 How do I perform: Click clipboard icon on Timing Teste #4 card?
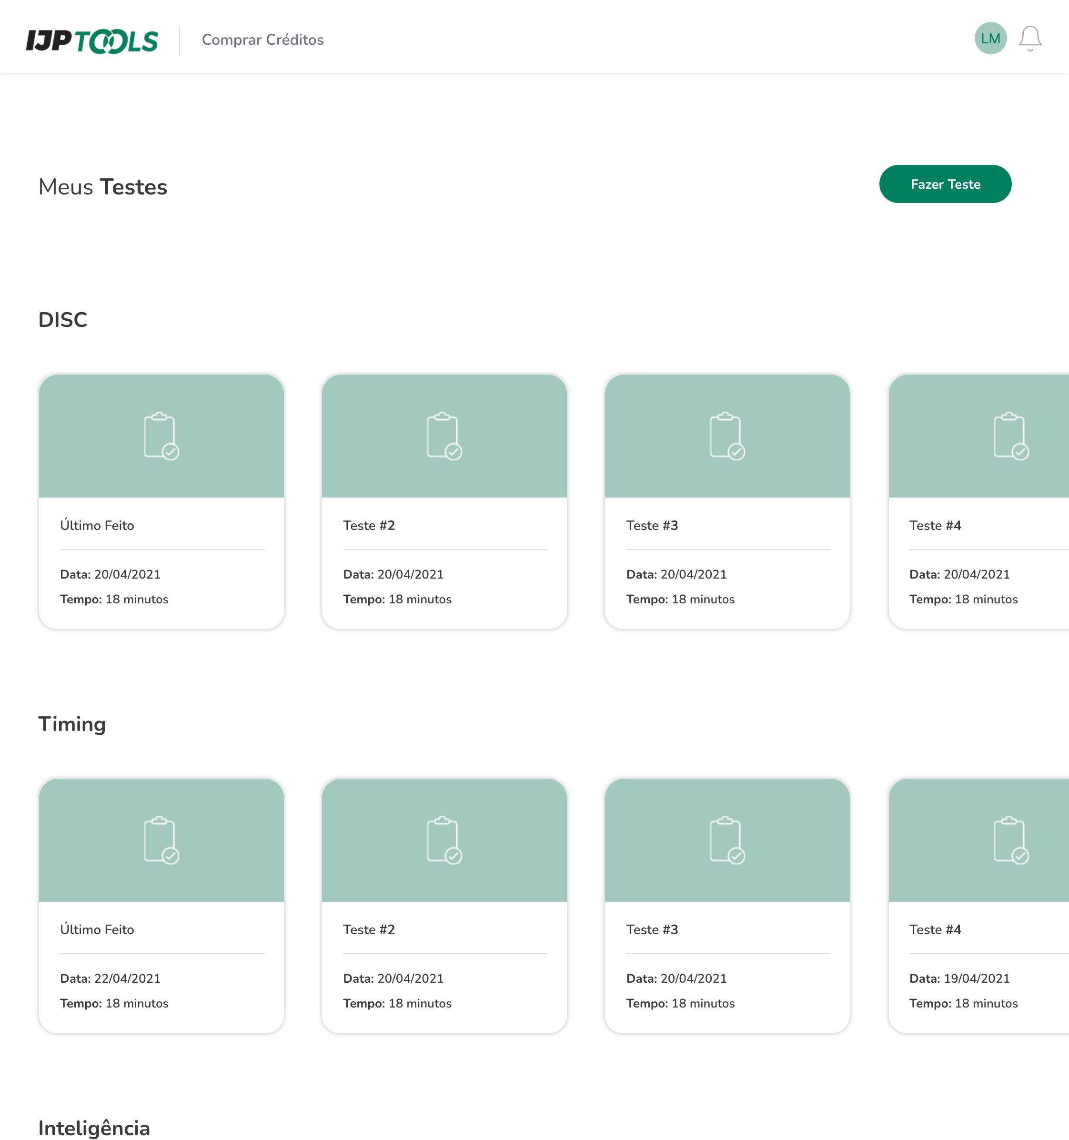(x=1011, y=840)
